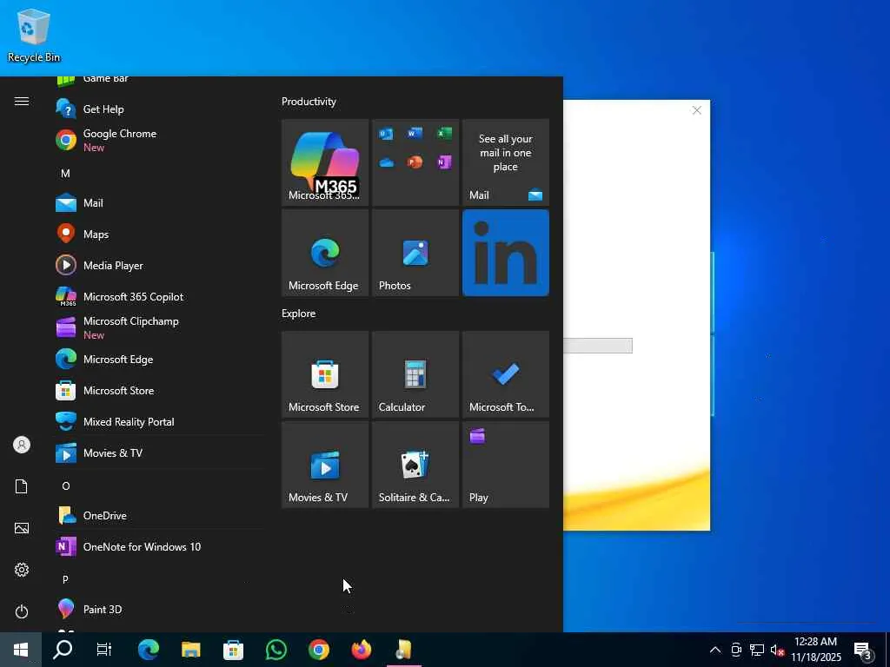The height and width of the screenshot is (667, 890).
Task: Open network status tray icon
Action: [757, 650]
